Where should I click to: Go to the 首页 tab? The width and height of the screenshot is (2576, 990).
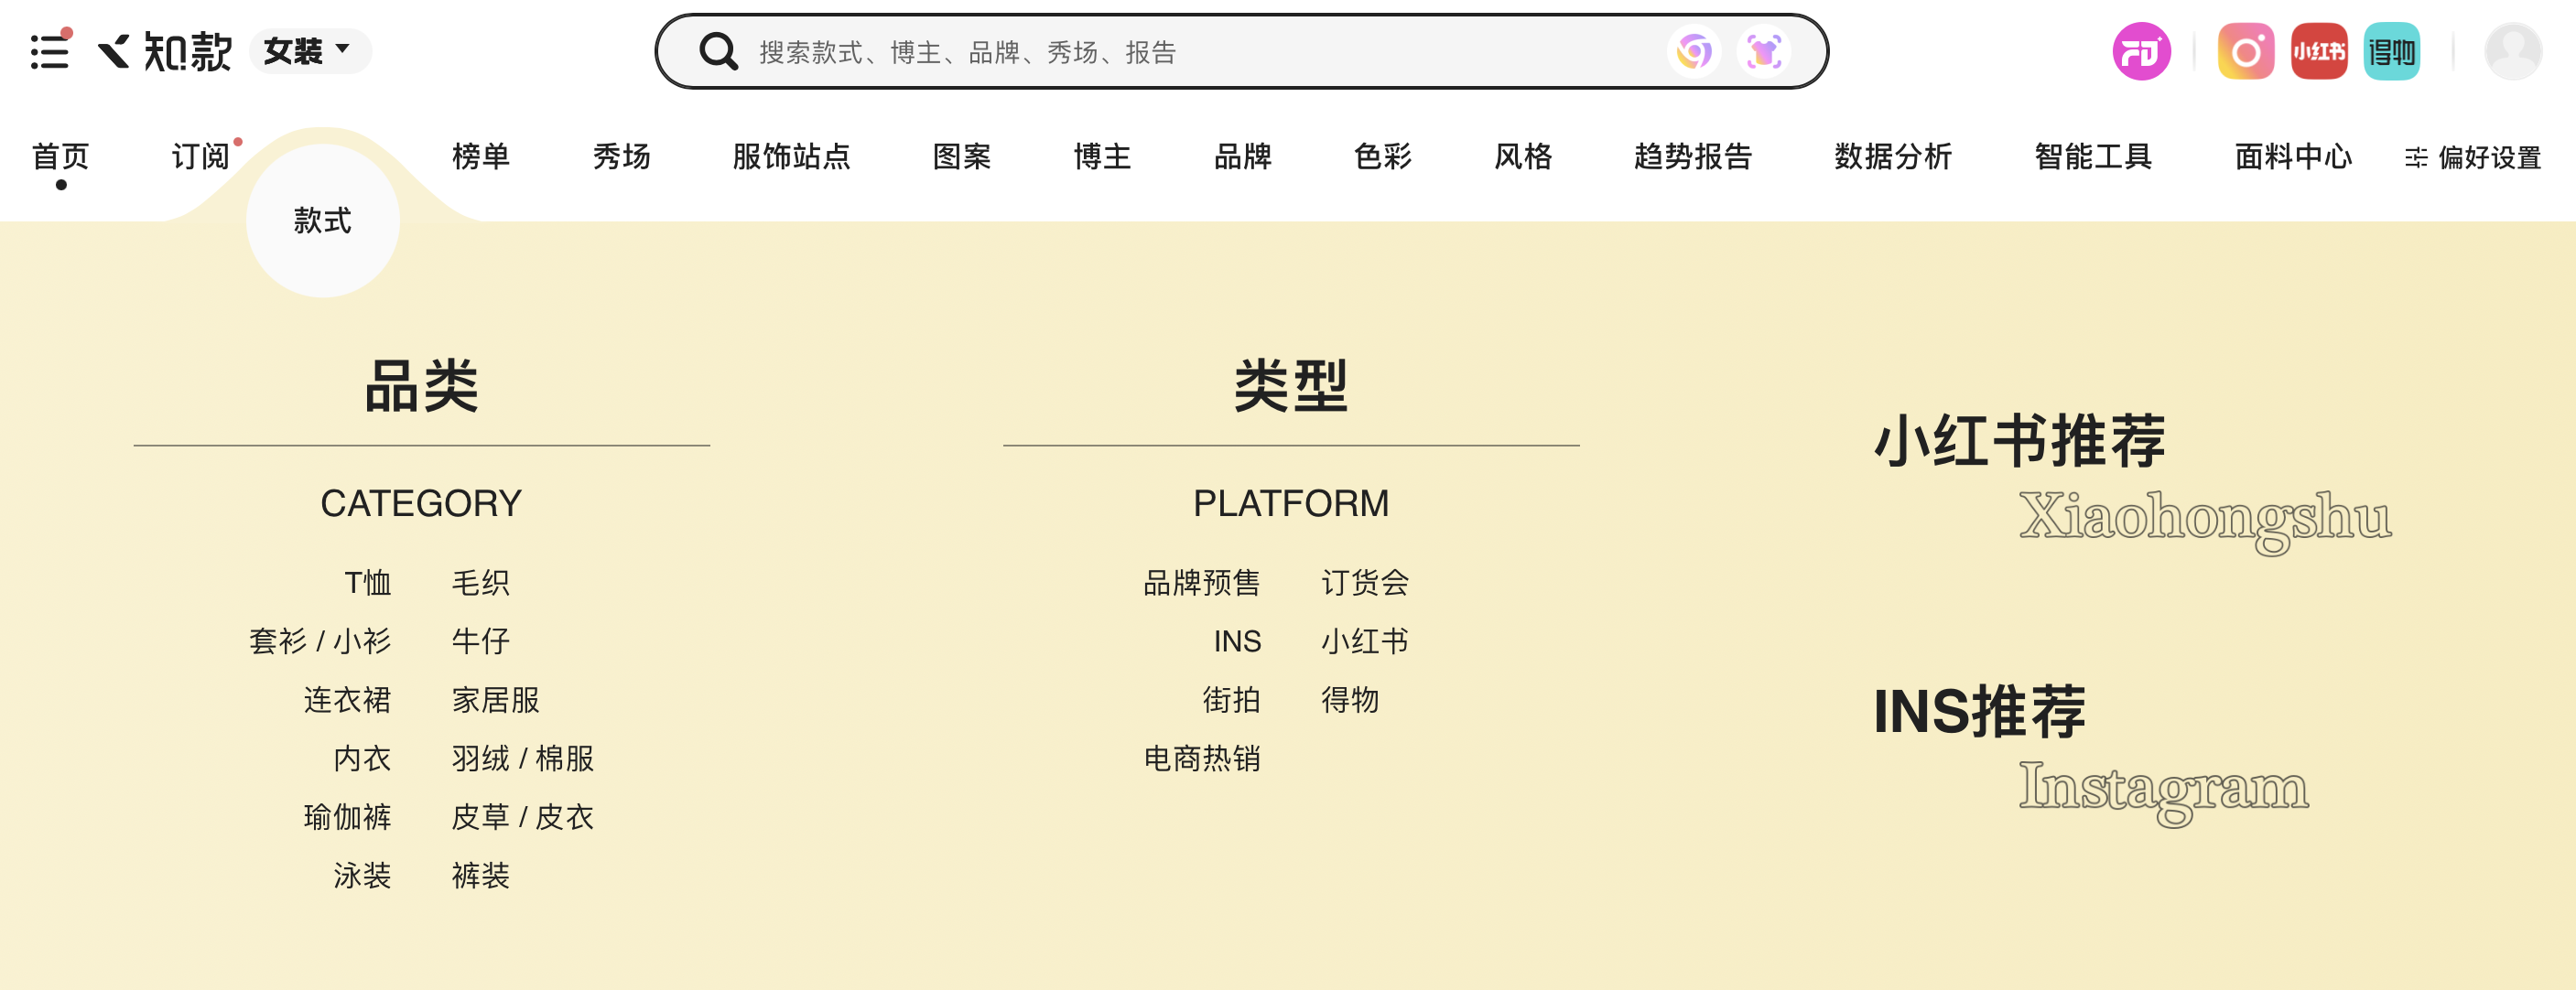click(x=61, y=156)
